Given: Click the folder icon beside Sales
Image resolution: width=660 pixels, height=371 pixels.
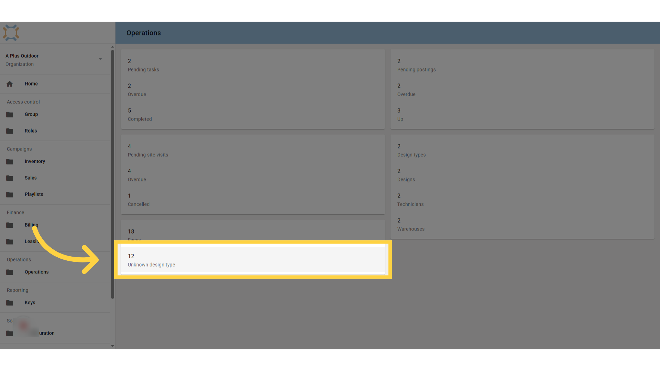Looking at the screenshot, I should (10, 178).
